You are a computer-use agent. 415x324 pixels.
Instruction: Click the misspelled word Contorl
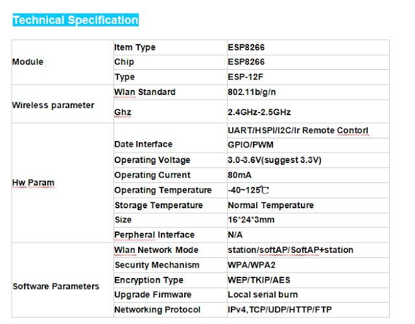353,131
